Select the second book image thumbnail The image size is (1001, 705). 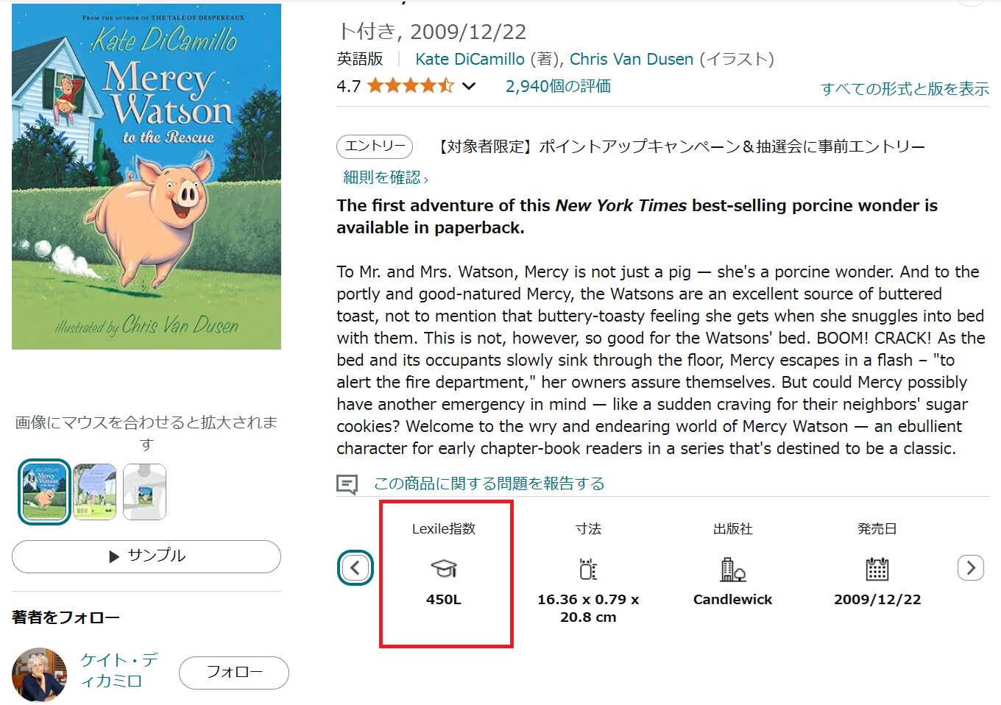(94, 492)
